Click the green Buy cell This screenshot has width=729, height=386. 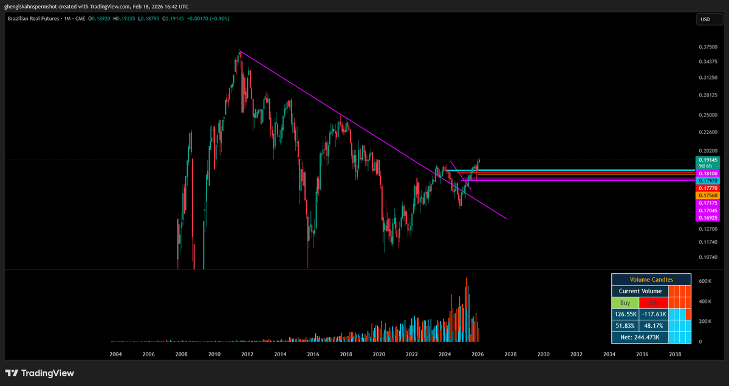click(x=625, y=303)
